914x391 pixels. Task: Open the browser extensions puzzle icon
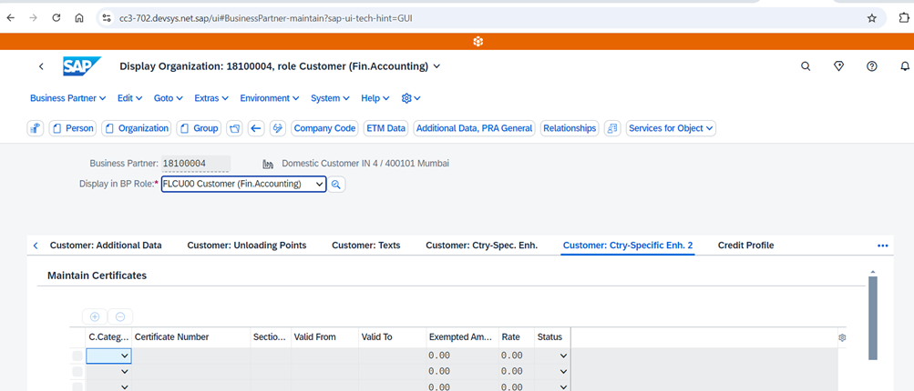click(x=905, y=18)
